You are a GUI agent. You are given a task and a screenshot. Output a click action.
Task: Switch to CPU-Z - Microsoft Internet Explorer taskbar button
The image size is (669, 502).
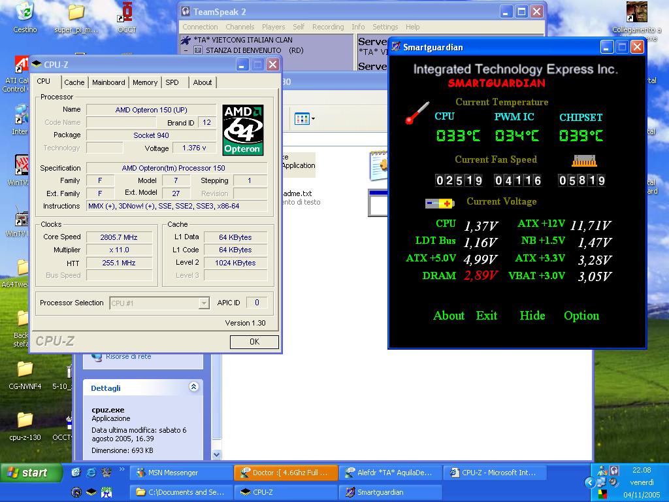click(495, 473)
